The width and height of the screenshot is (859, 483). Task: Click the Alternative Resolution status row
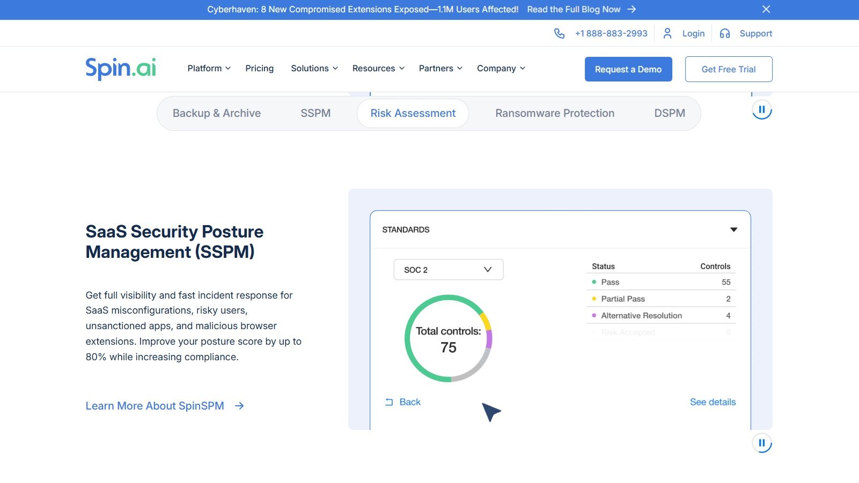660,316
